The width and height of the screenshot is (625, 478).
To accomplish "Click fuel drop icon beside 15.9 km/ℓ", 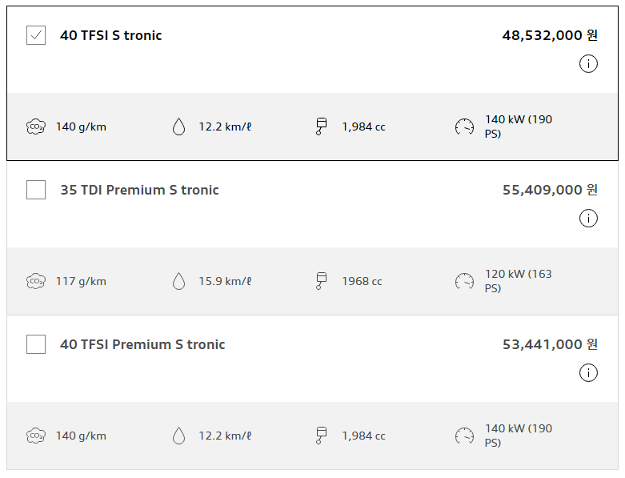I will [x=178, y=281].
